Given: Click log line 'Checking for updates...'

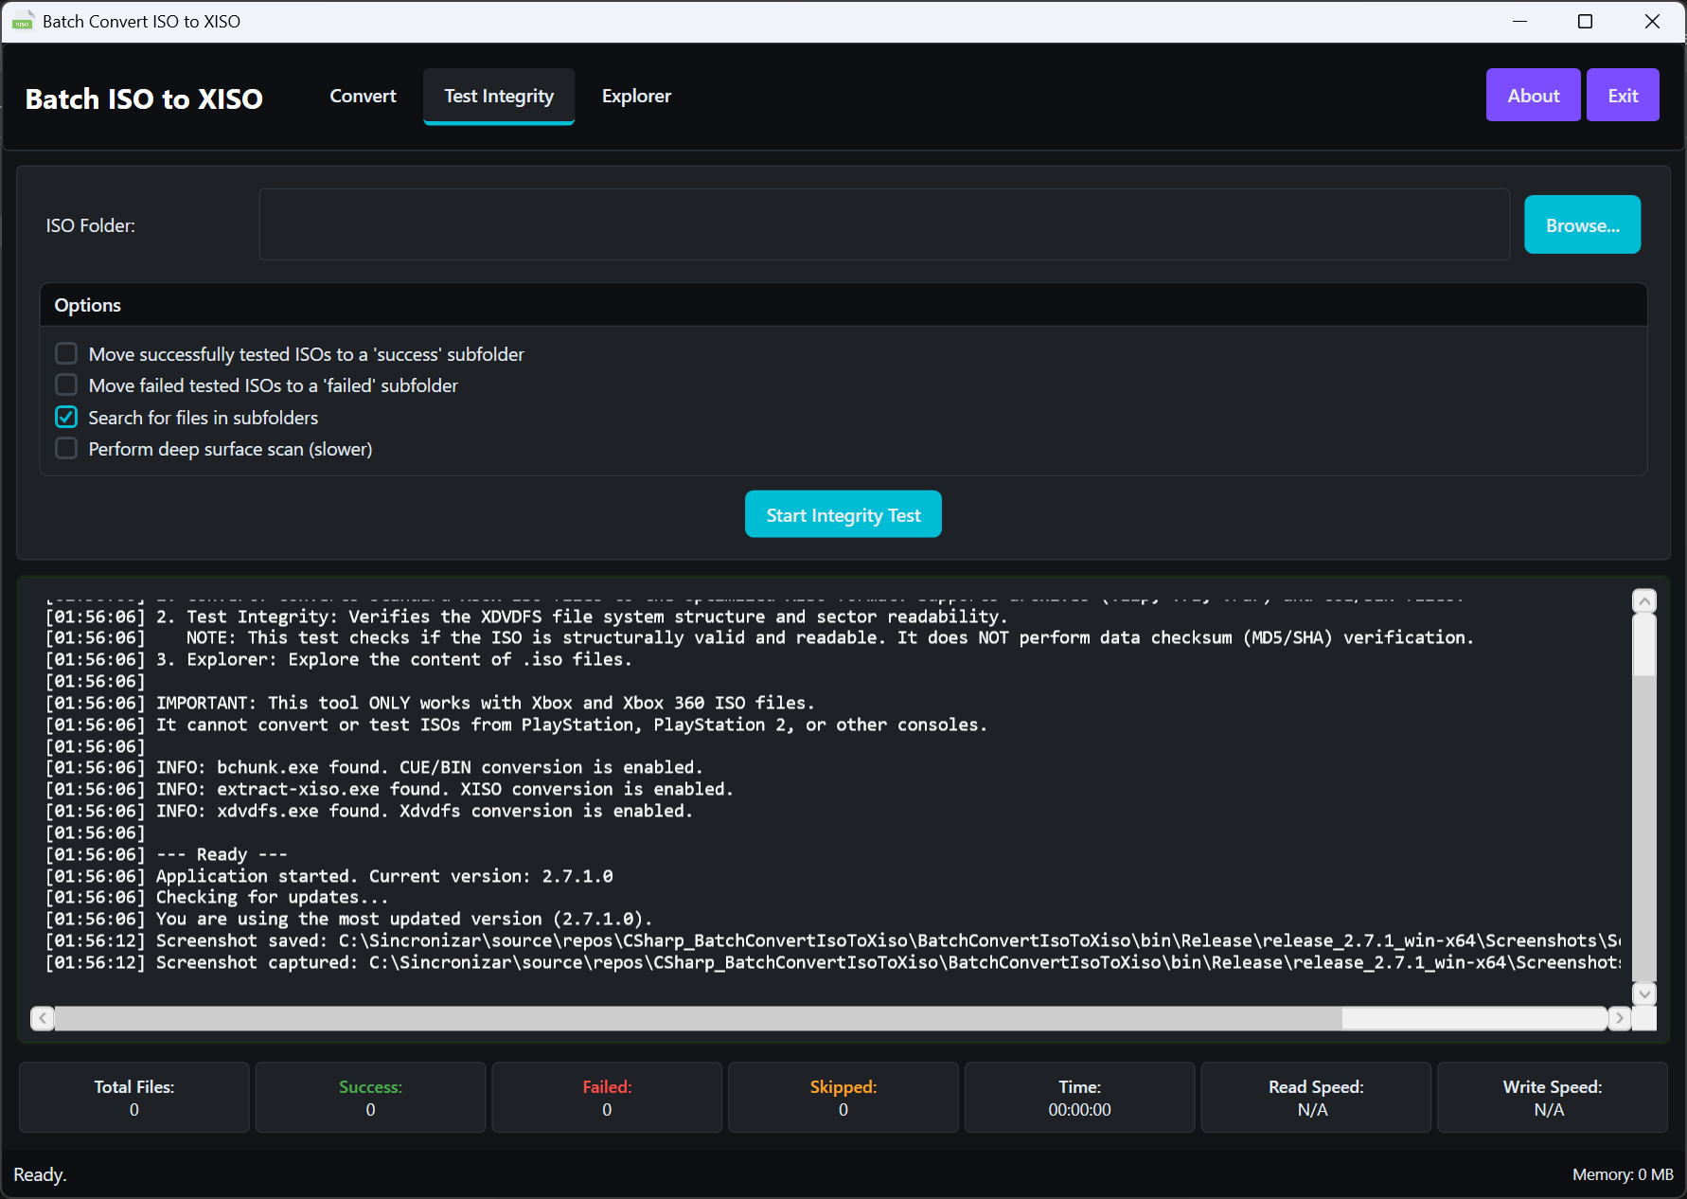Looking at the screenshot, I should [218, 897].
